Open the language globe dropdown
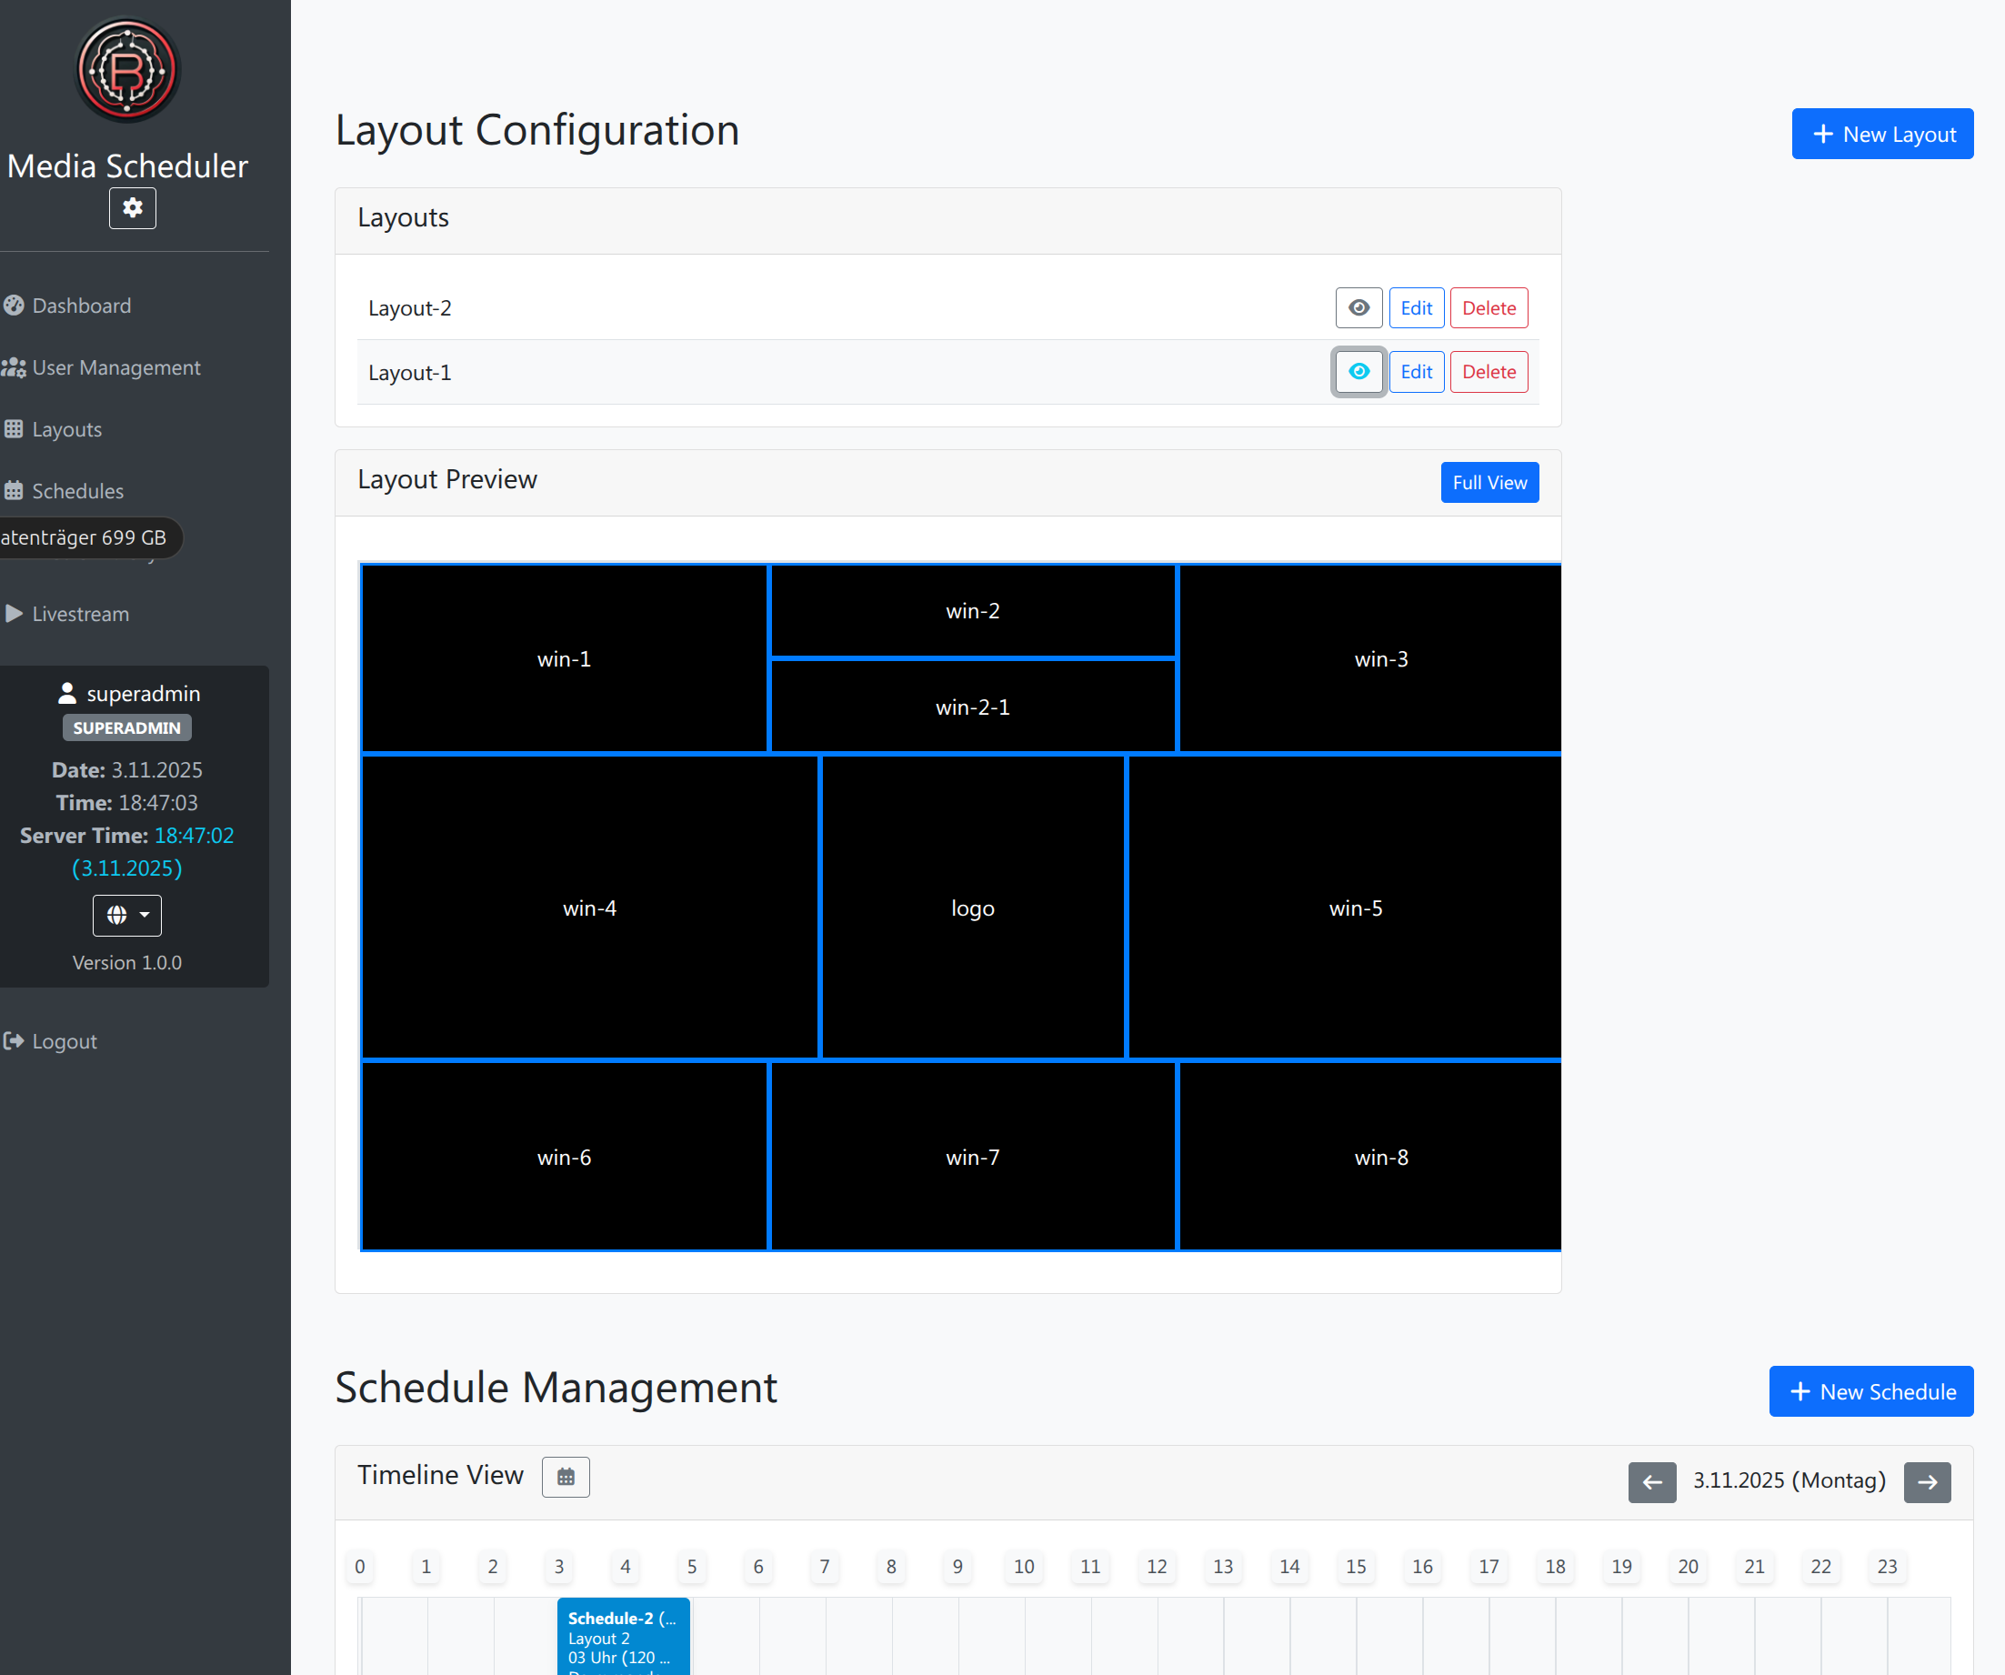This screenshot has width=2005, height=1675. point(127,915)
